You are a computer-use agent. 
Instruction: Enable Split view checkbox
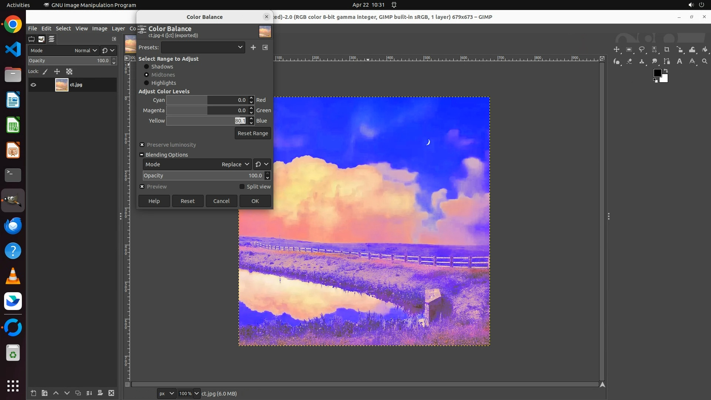[x=242, y=187]
